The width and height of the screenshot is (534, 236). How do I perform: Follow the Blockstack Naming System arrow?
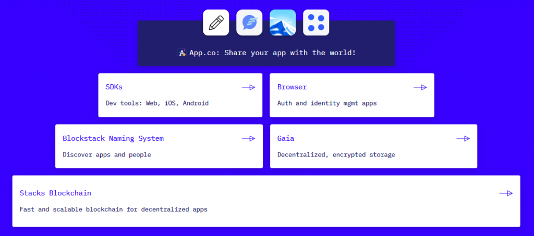[248, 138]
